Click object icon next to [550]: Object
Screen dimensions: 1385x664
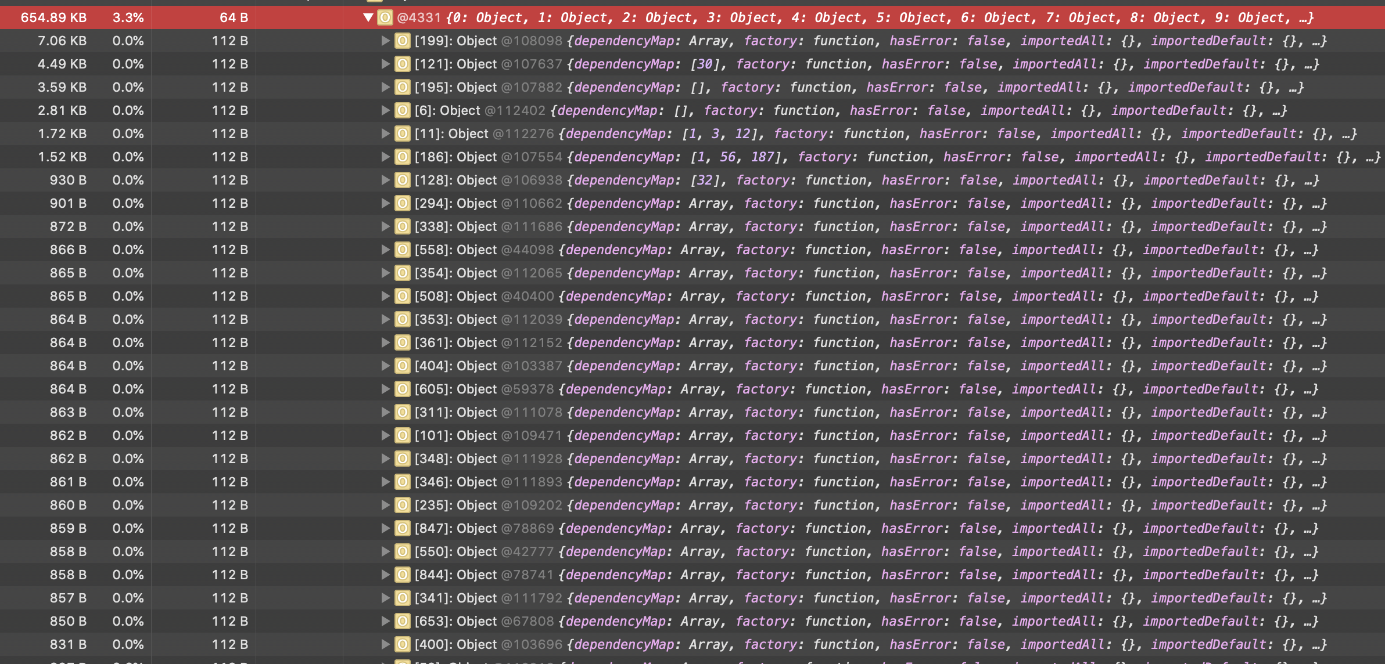pyautogui.click(x=403, y=551)
